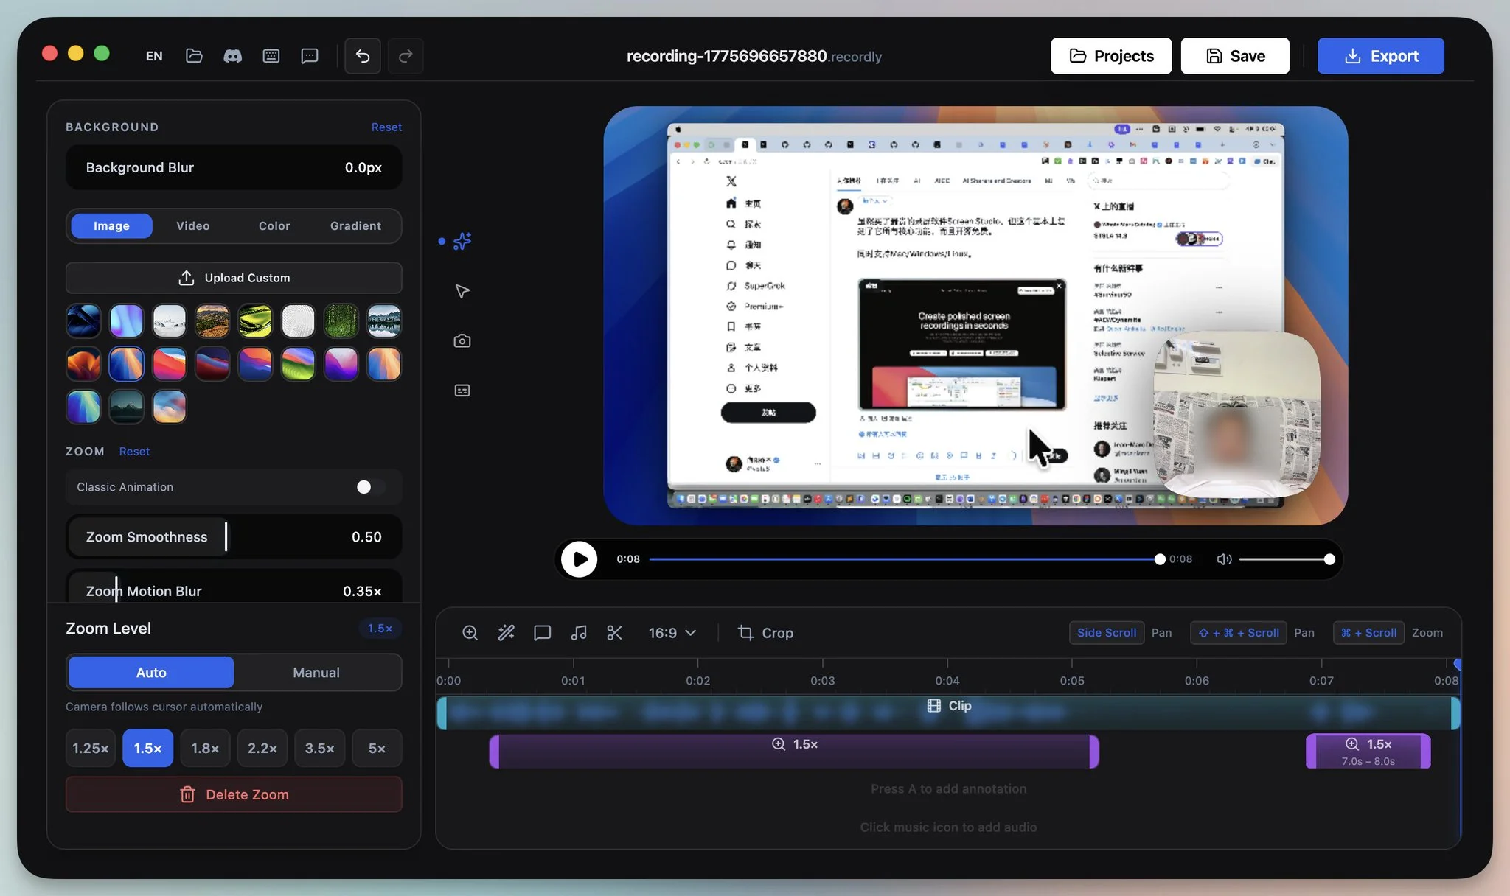This screenshot has height=896, width=1510.
Task: Open the EN language selector
Action: pos(154,56)
